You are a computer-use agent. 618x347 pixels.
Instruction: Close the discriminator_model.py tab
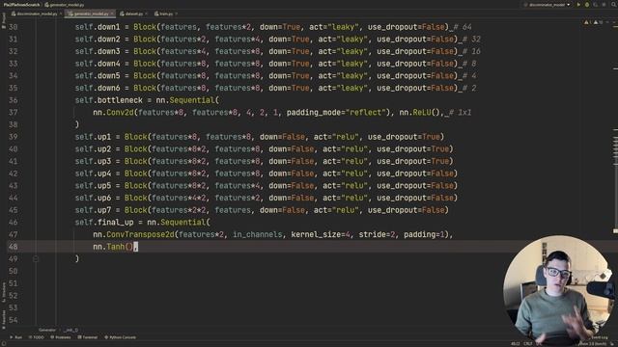(x=60, y=13)
